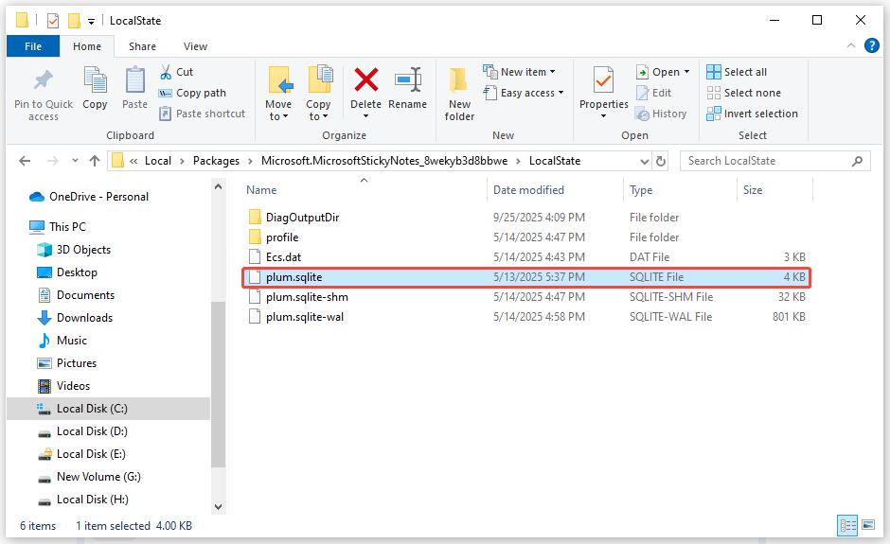Select the plum.sqlite-shm file
Image resolution: width=890 pixels, height=544 pixels.
coord(307,297)
